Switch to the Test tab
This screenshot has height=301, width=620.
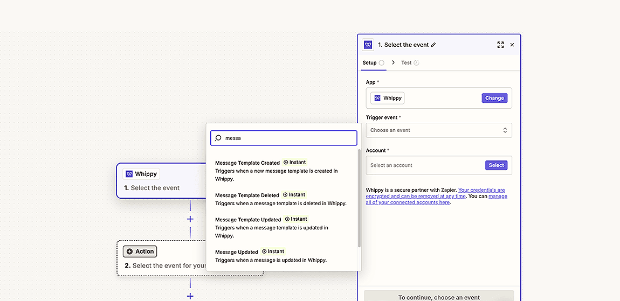pos(410,63)
